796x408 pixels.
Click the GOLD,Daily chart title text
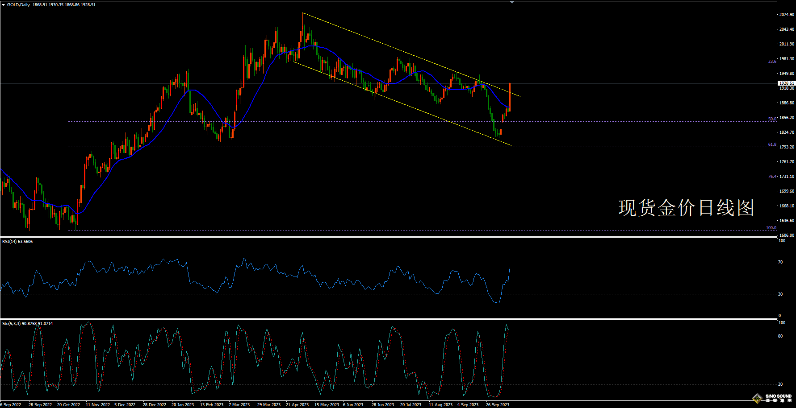click(19, 5)
